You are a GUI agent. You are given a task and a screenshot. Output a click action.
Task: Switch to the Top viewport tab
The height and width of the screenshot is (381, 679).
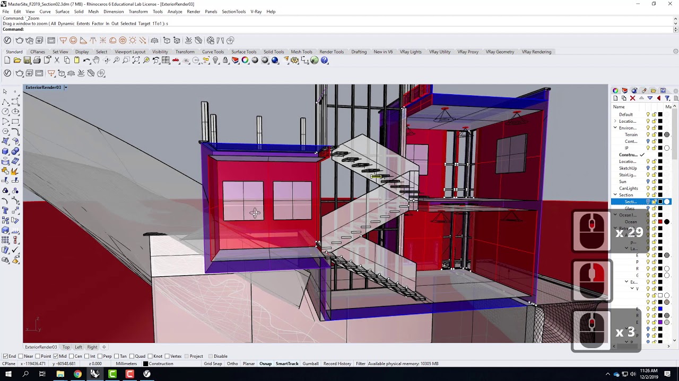coord(66,347)
